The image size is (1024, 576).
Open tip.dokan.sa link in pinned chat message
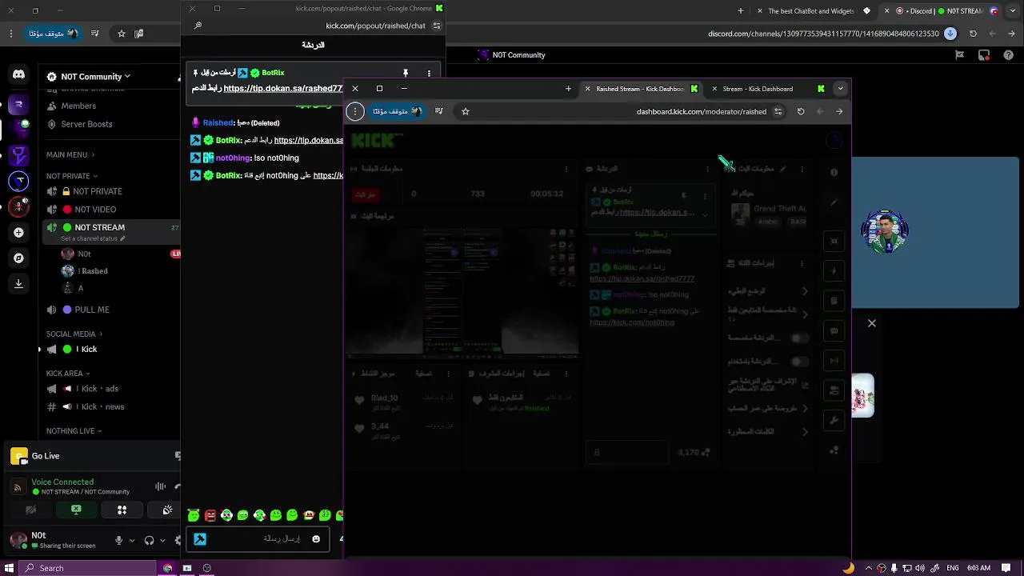click(282, 88)
